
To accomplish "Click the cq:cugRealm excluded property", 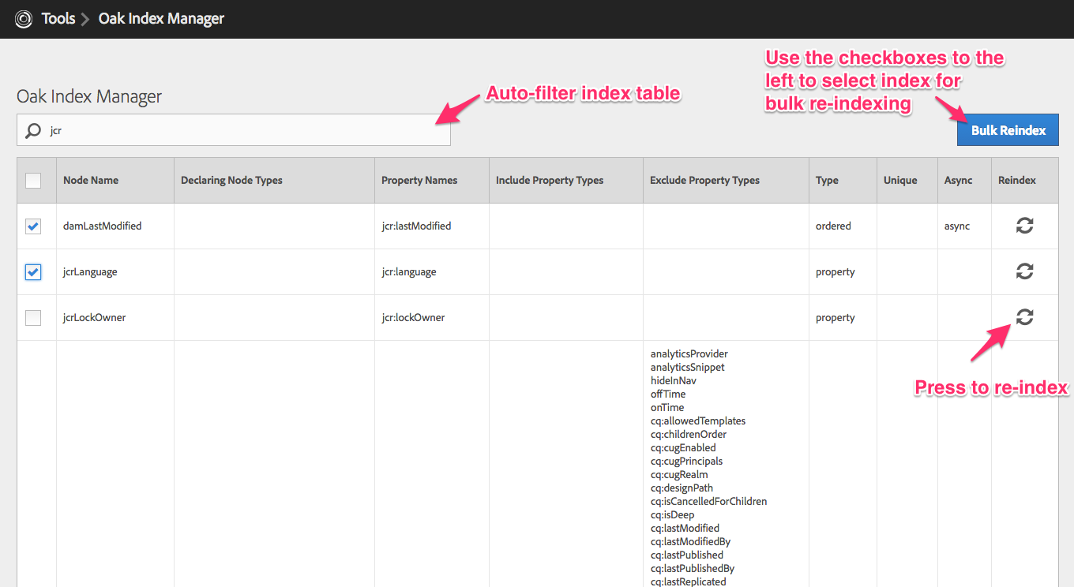I will (679, 474).
